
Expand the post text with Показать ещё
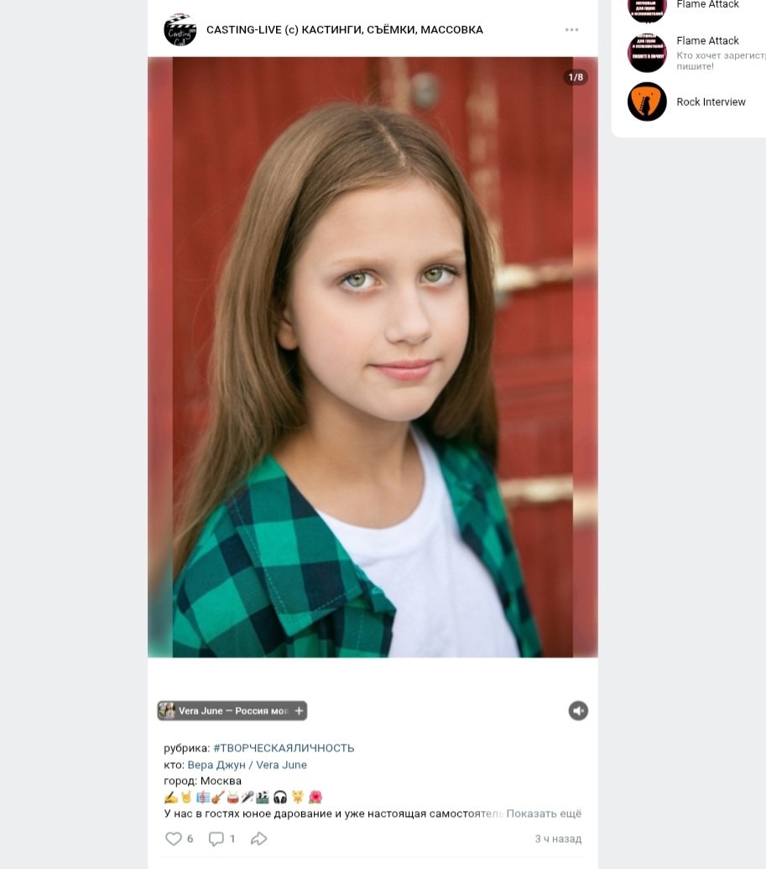(544, 814)
